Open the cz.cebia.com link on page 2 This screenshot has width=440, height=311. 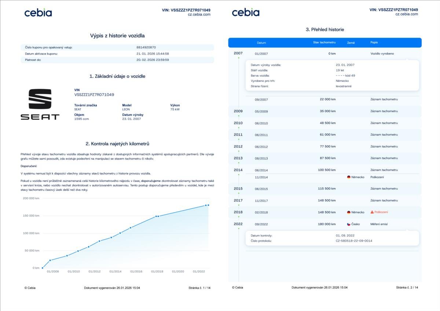406,14
